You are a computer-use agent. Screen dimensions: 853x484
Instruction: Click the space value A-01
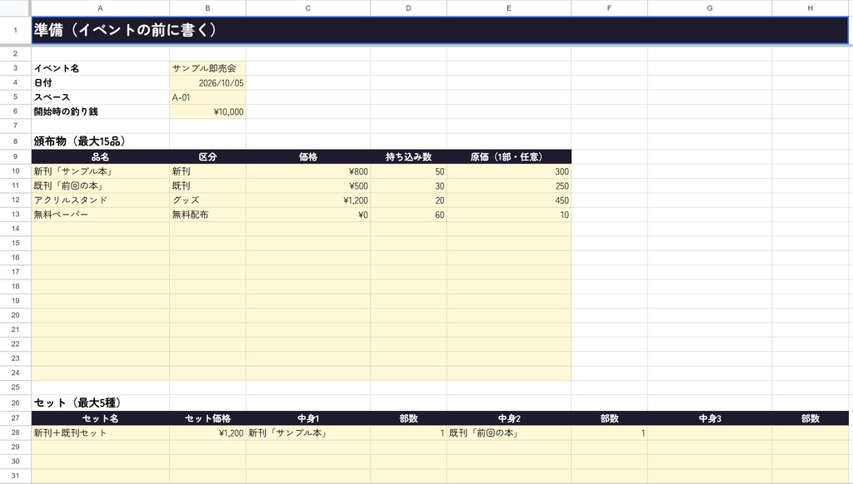coord(207,97)
